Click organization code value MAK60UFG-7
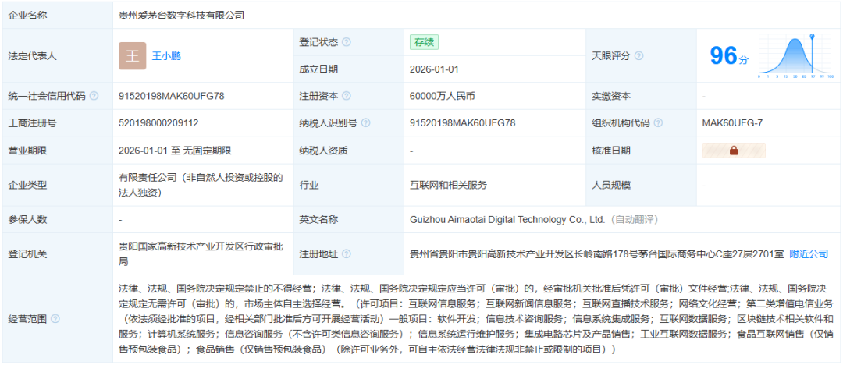843x365 pixels. [x=732, y=123]
